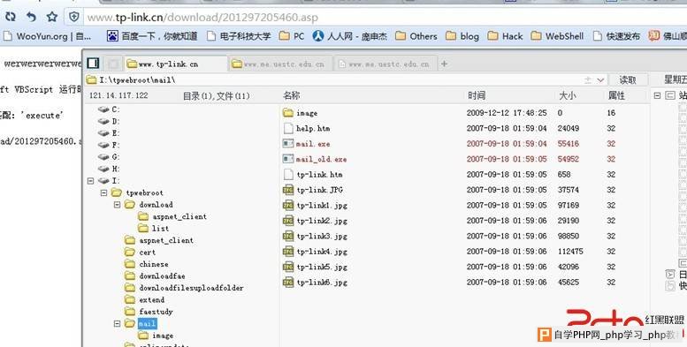Viewport: 687px width, 347px height.
Task: Collapse drive I: tree node
Action: point(91,181)
